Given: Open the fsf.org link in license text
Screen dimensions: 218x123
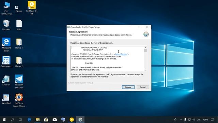Looking at the screenshot, I should (x=121, y=54).
